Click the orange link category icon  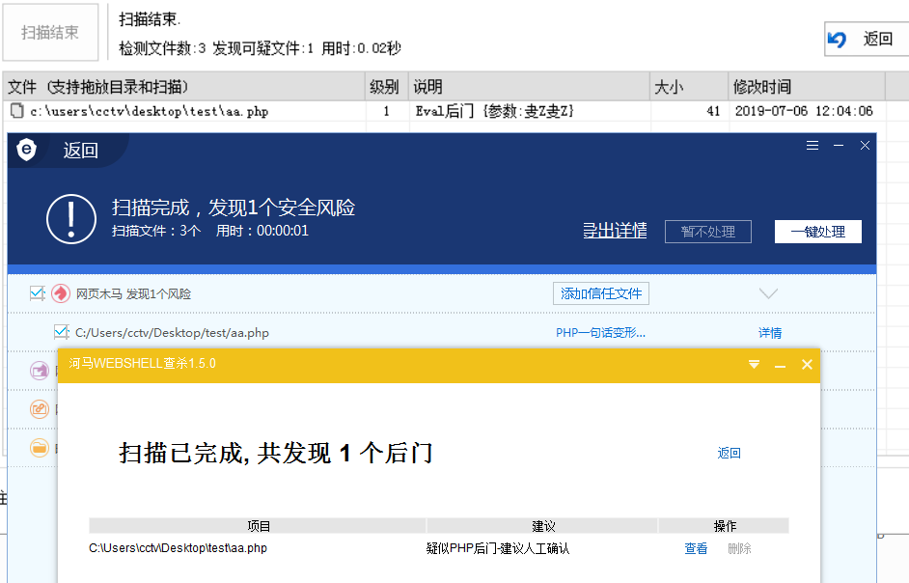40,409
